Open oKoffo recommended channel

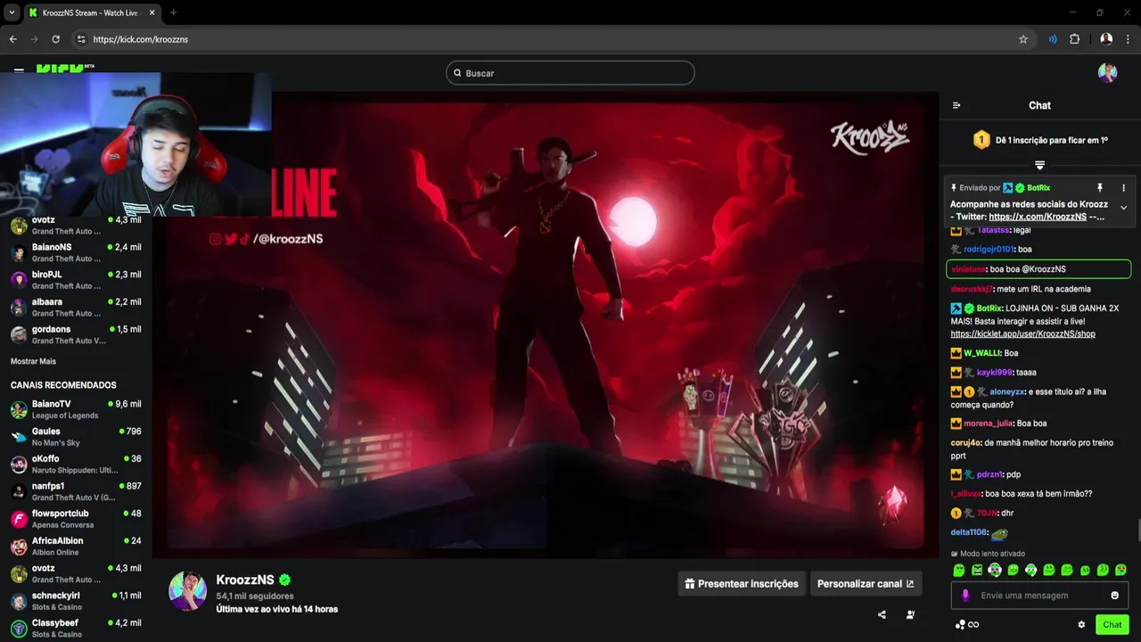[76, 464]
